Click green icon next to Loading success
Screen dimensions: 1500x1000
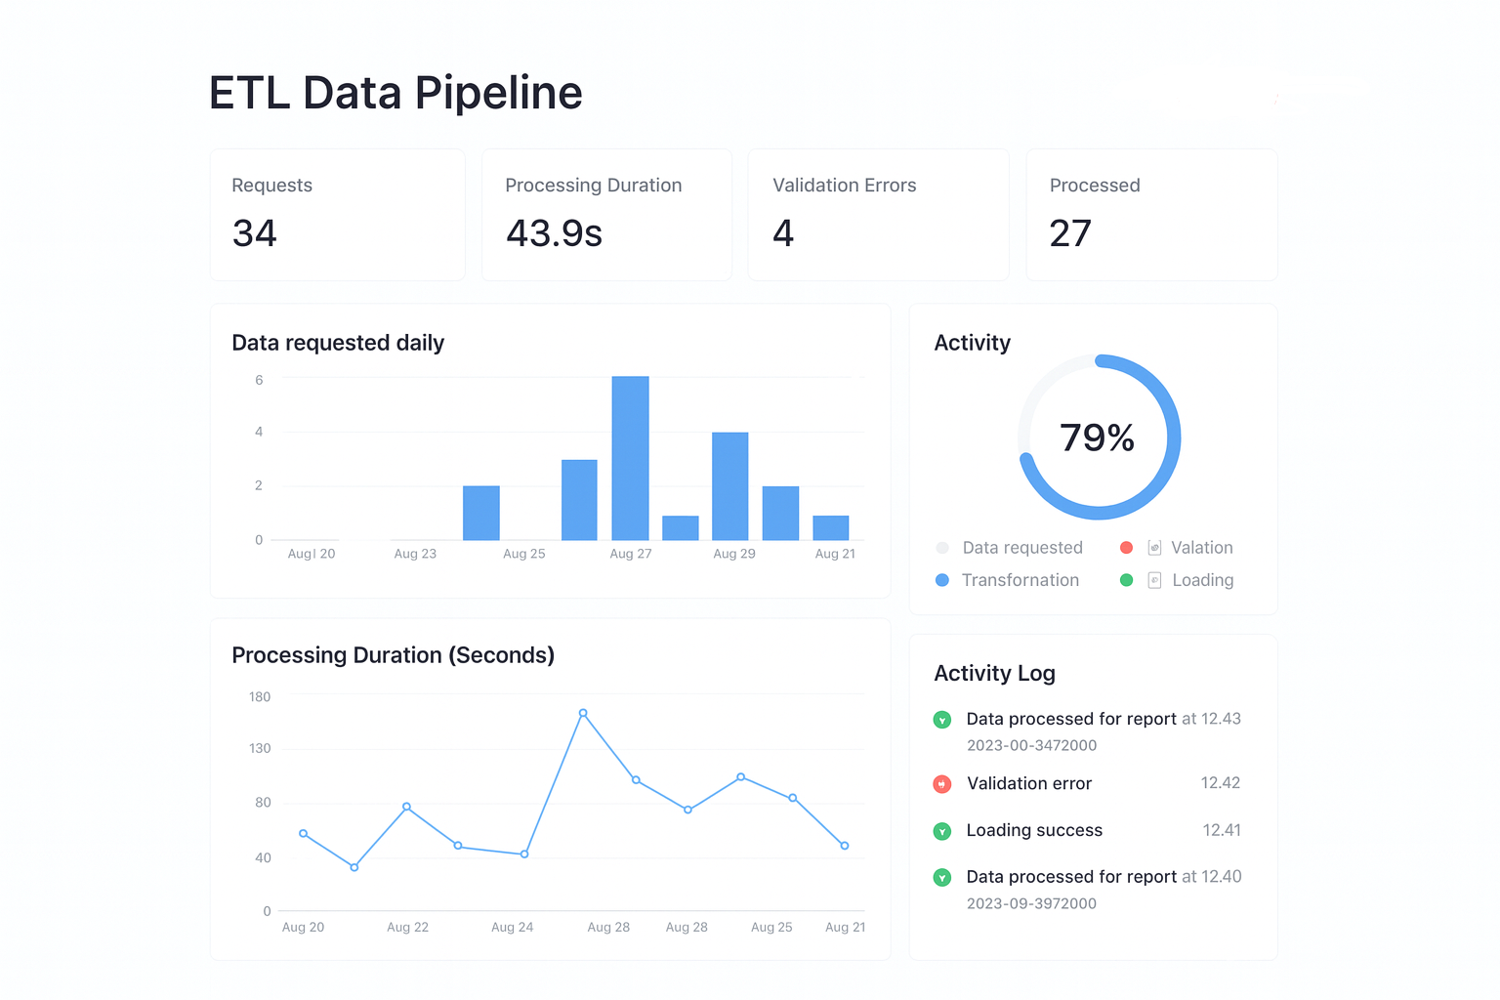[x=942, y=831]
